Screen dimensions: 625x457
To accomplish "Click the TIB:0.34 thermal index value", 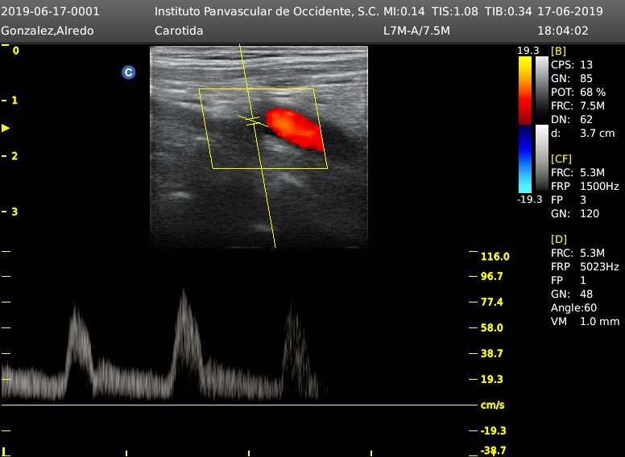I will click(x=507, y=11).
